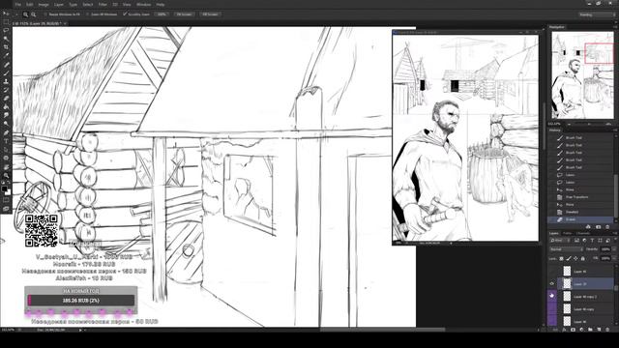Open Fill slider arrow in Layers panel
The image size is (619, 348).
click(x=614, y=258)
